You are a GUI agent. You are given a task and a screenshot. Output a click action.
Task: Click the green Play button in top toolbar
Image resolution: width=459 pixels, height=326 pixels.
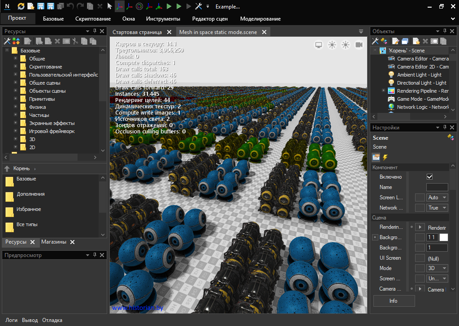(x=169, y=6)
